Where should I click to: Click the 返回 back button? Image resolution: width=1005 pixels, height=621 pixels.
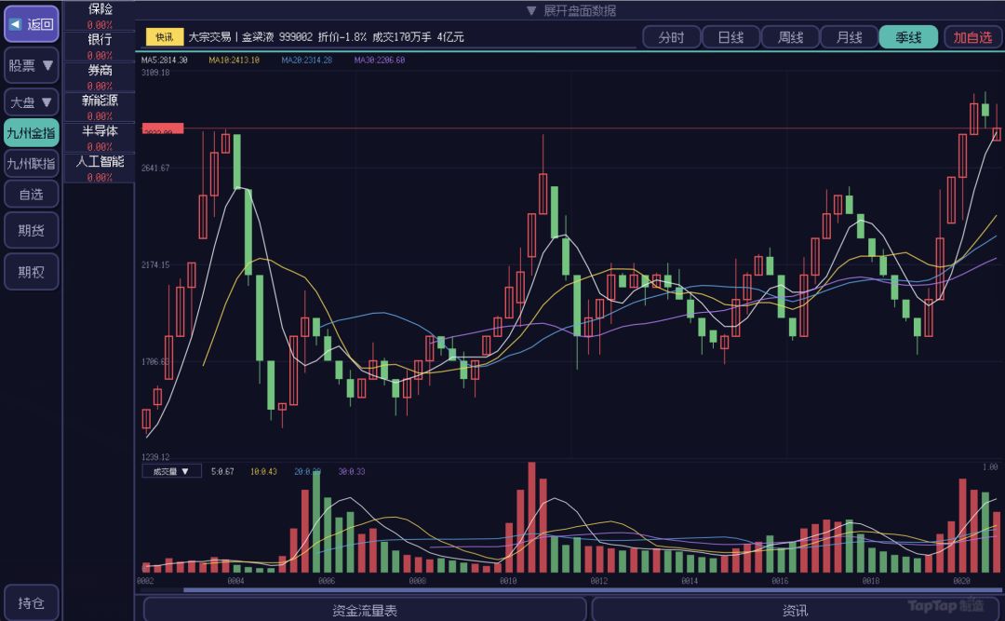(x=32, y=24)
